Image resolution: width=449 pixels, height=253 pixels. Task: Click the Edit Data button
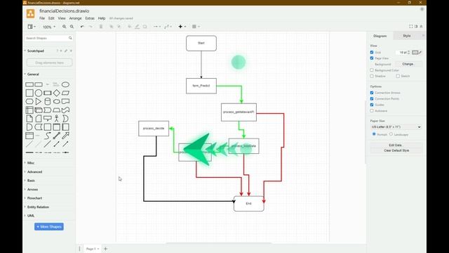pos(396,145)
